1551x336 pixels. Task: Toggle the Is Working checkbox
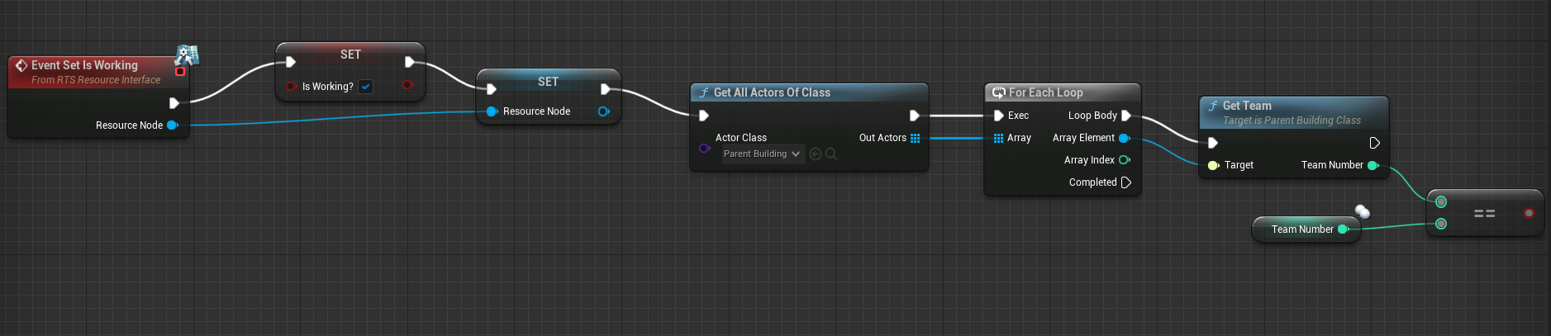pyautogui.click(x=365, y=86)
